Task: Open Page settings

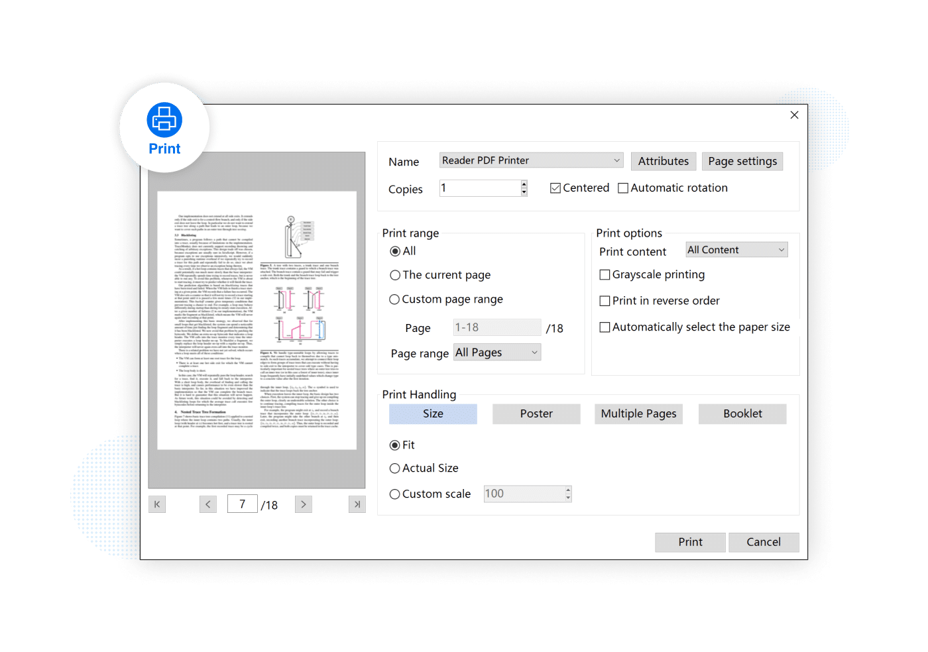Action: point(742,161)
